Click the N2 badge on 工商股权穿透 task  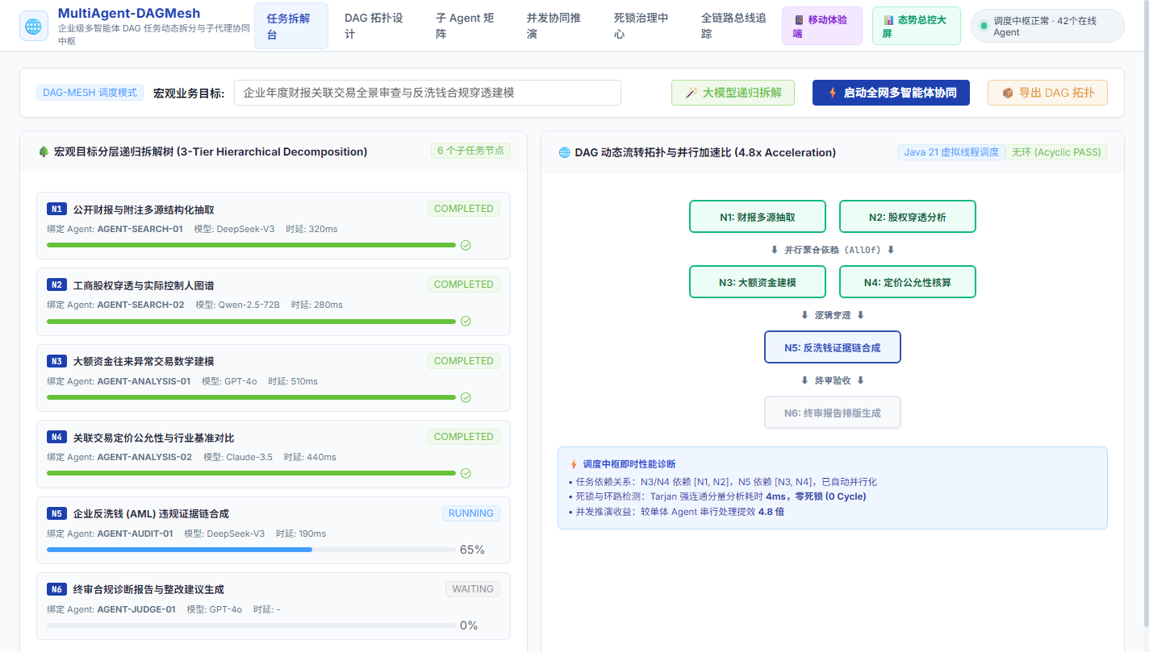click(x=56, y=285)
